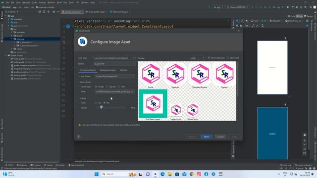317x178 pixels.
Task: Select the Clip Art asset type radio
Action: pyautogui.click(x=107, y=87)
